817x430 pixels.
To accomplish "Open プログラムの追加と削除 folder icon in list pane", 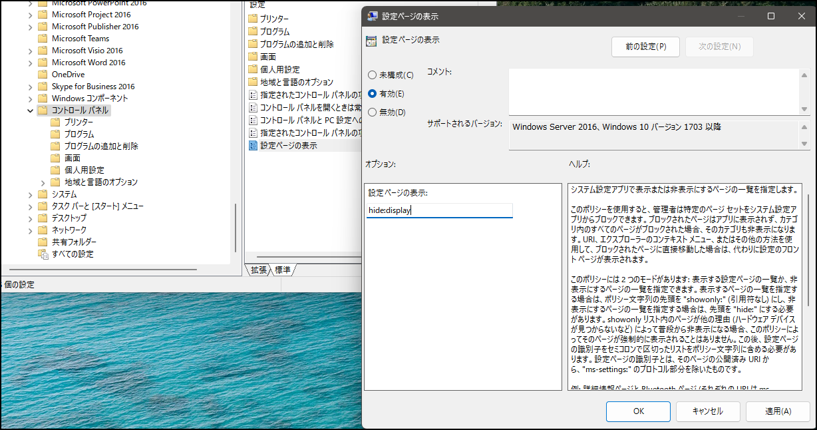I will [x=253, y=44].
